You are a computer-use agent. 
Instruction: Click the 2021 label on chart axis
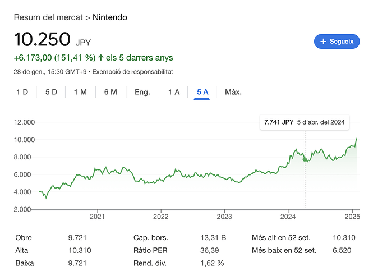pos(97,217)
